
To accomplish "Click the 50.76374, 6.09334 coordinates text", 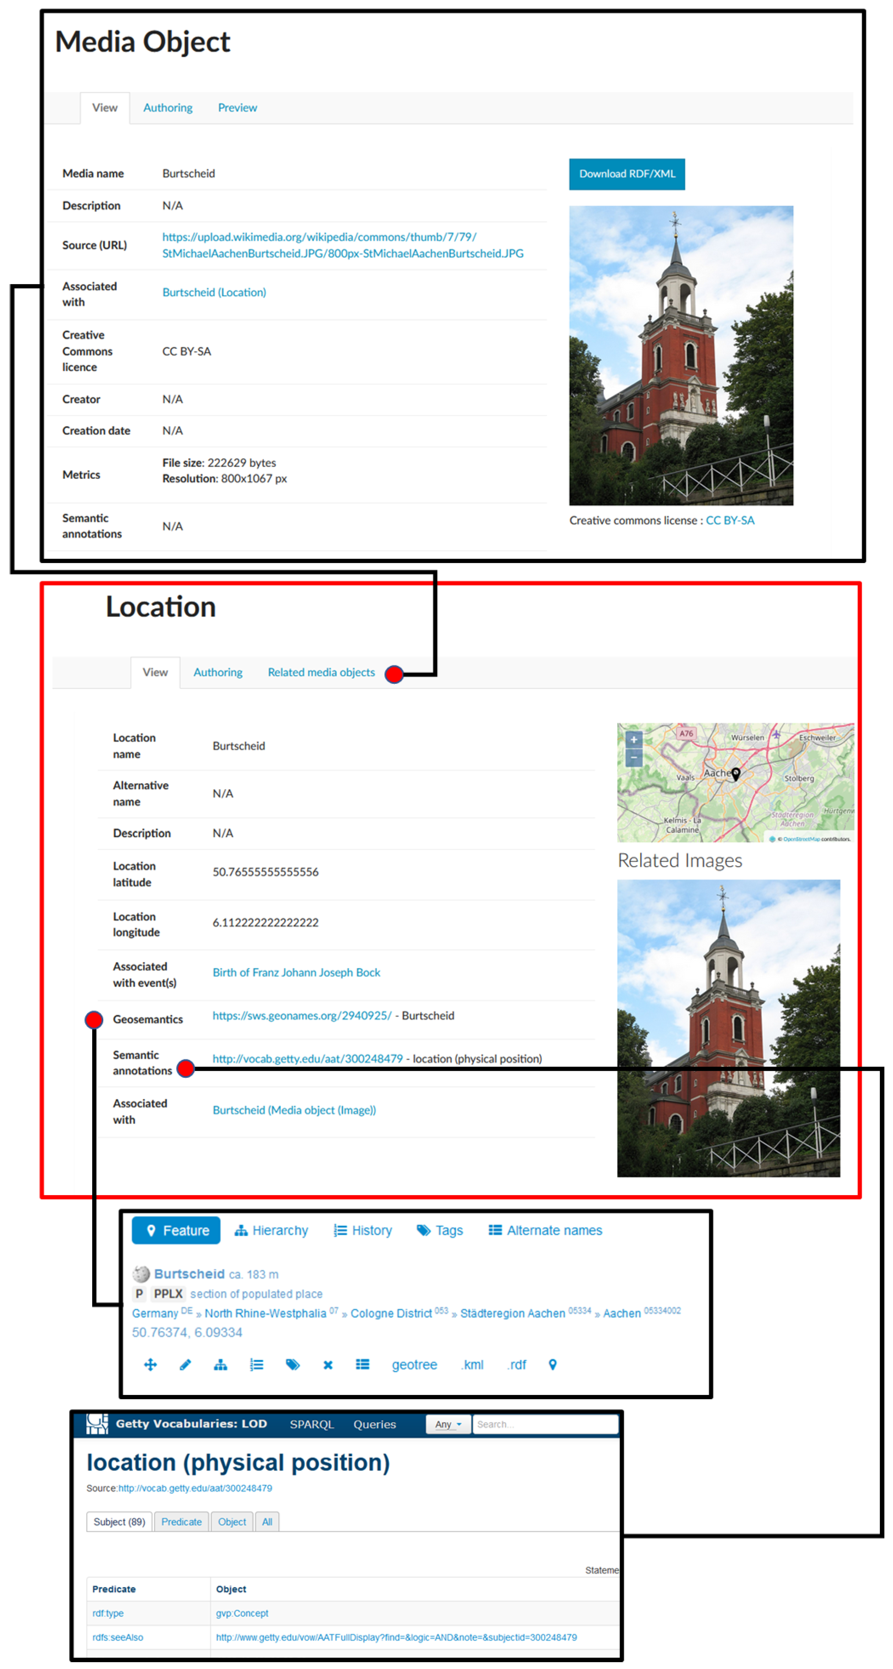I will point(187,1333).
